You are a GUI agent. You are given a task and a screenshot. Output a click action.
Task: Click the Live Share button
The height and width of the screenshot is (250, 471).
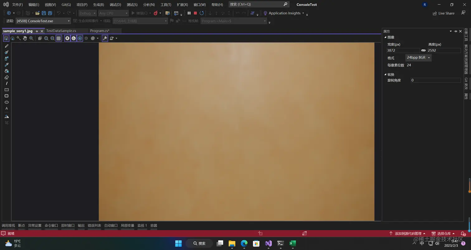point(444,13)
